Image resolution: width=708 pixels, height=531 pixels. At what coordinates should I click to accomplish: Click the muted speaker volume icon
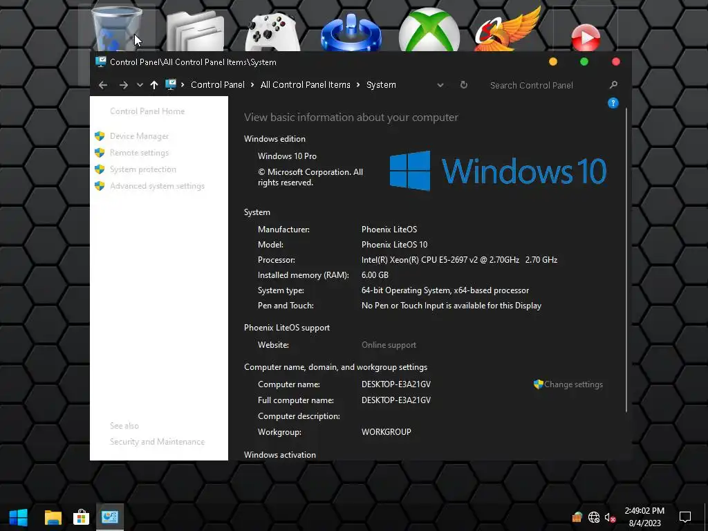[610, 517]
